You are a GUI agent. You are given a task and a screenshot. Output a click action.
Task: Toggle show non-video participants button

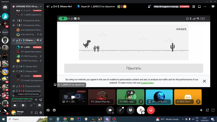[x=131, y=93]
